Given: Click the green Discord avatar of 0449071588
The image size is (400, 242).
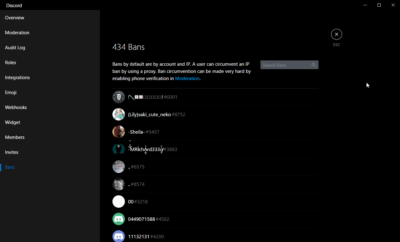Looking at the screenshot, I should (119, 219).
